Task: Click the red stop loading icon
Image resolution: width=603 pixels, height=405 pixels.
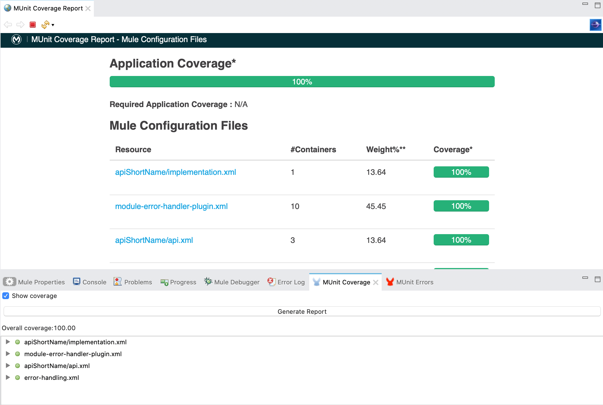Action: pos(33,25)
